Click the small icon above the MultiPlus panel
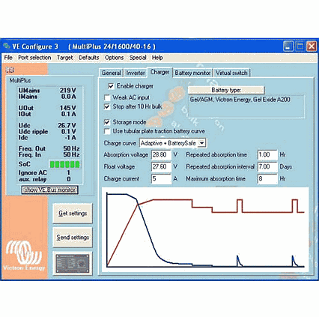319x317 pixels. tap(10, 70)
